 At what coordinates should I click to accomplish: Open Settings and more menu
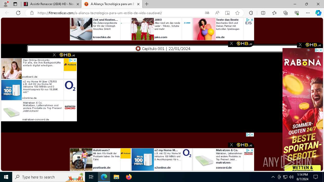(308, 13)
